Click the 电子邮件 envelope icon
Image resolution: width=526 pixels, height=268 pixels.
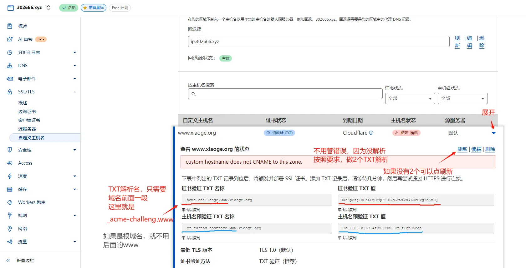(x=10, y=79)
